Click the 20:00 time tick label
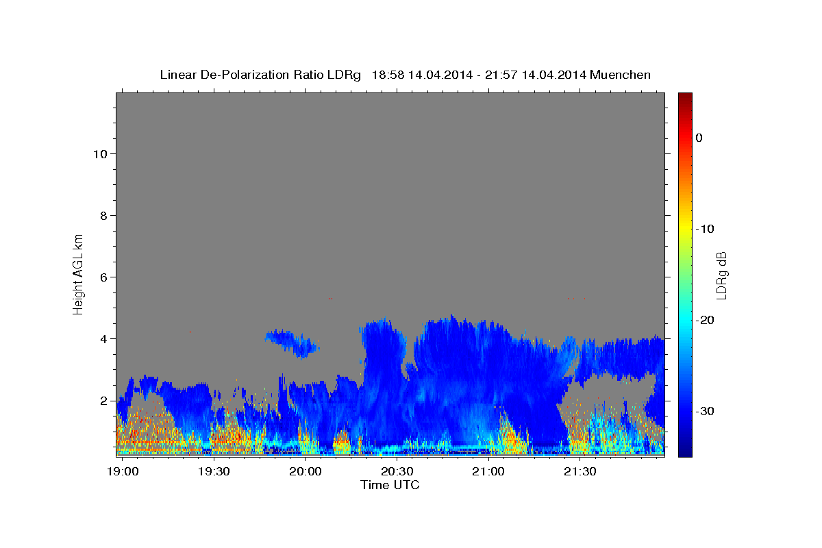The width and height of the screenshot is (822, 548). coord(305,471)
